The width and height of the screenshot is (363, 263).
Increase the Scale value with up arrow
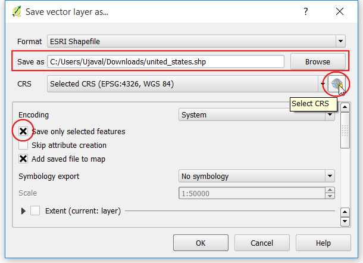330,190
